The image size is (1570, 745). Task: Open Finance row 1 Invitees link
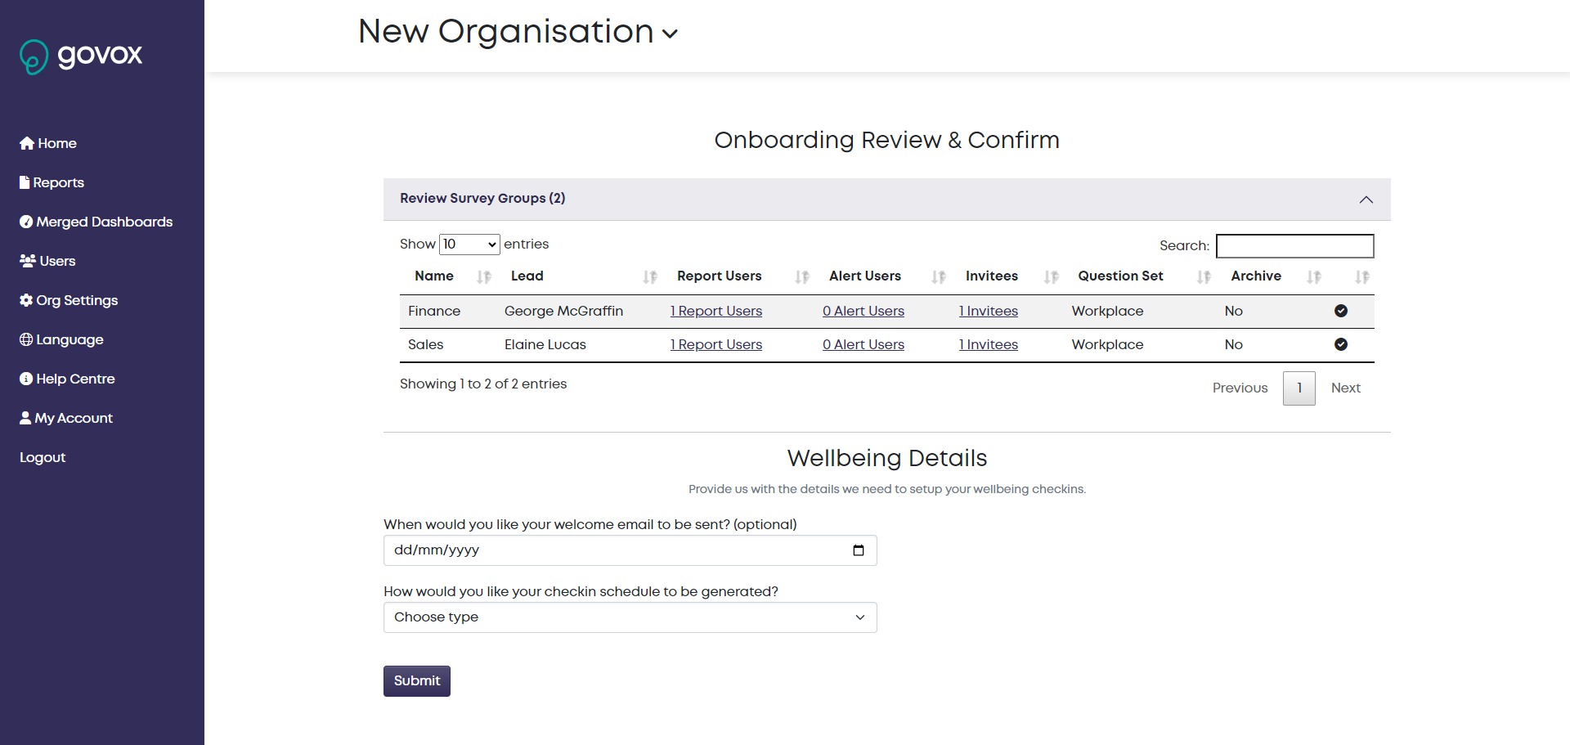click(989, 311)
